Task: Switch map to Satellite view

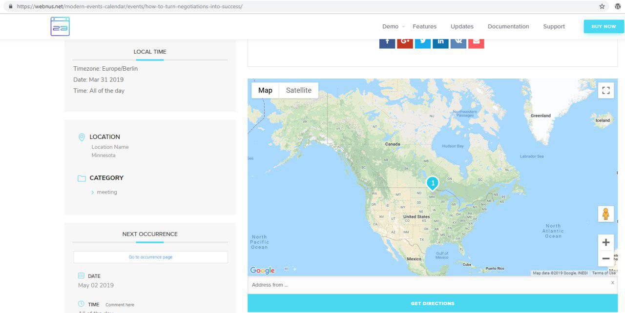Action: (x=298, y=90)
